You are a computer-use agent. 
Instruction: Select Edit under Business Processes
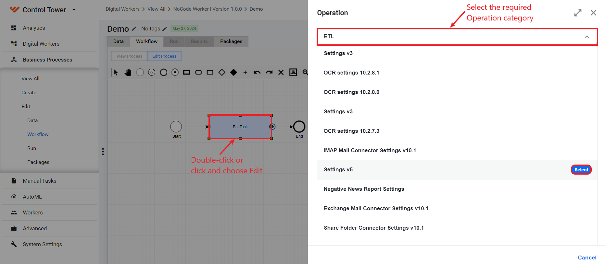[26, 106]
